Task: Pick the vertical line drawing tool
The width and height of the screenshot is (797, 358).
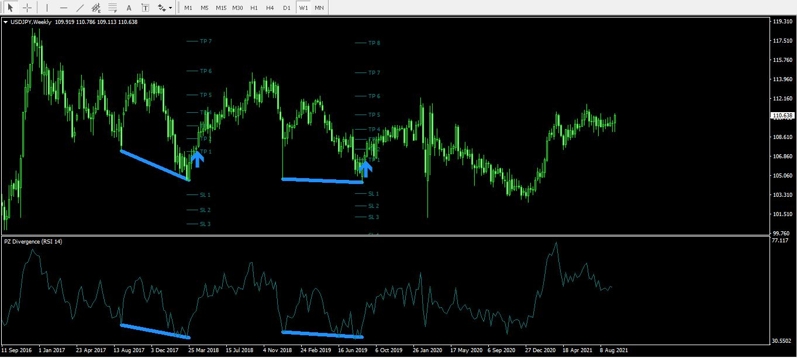Action: tap(47, 8)
